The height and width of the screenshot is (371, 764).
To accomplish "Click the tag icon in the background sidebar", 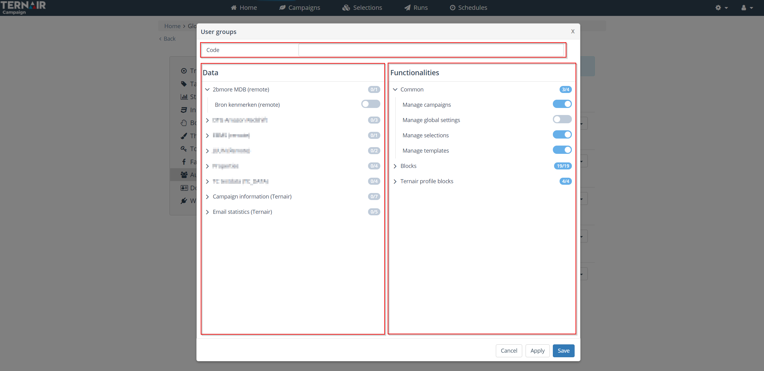I will pos(184,84).
